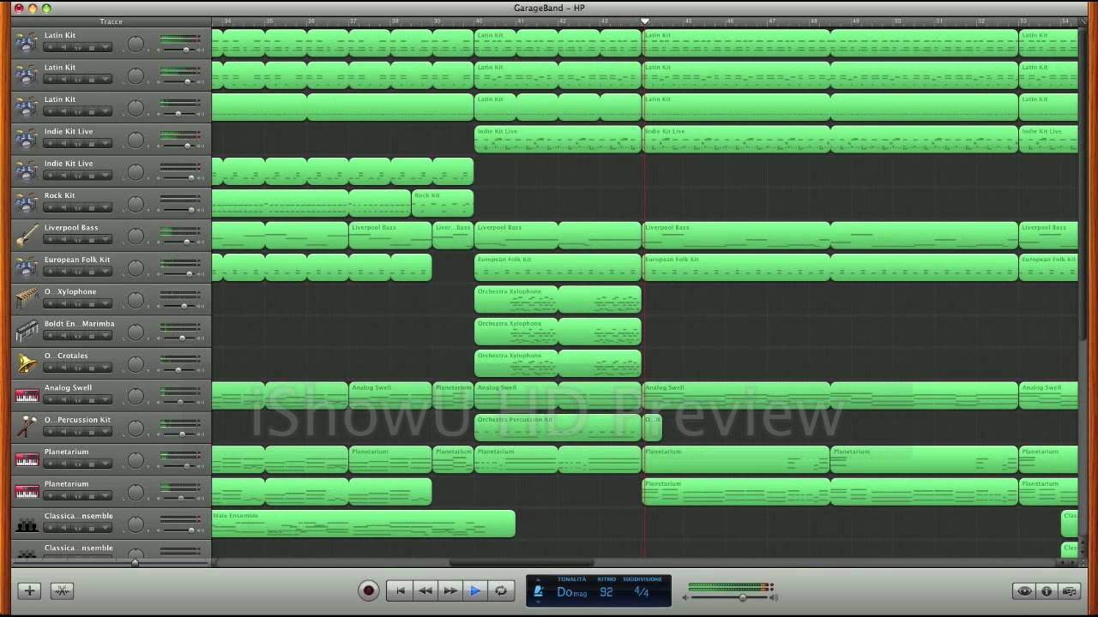This screenshot has height=617, width=1098.
Task: Open the media browser button
Action: [1069, 591]
